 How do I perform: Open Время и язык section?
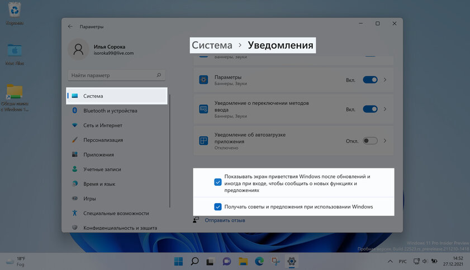117,184
